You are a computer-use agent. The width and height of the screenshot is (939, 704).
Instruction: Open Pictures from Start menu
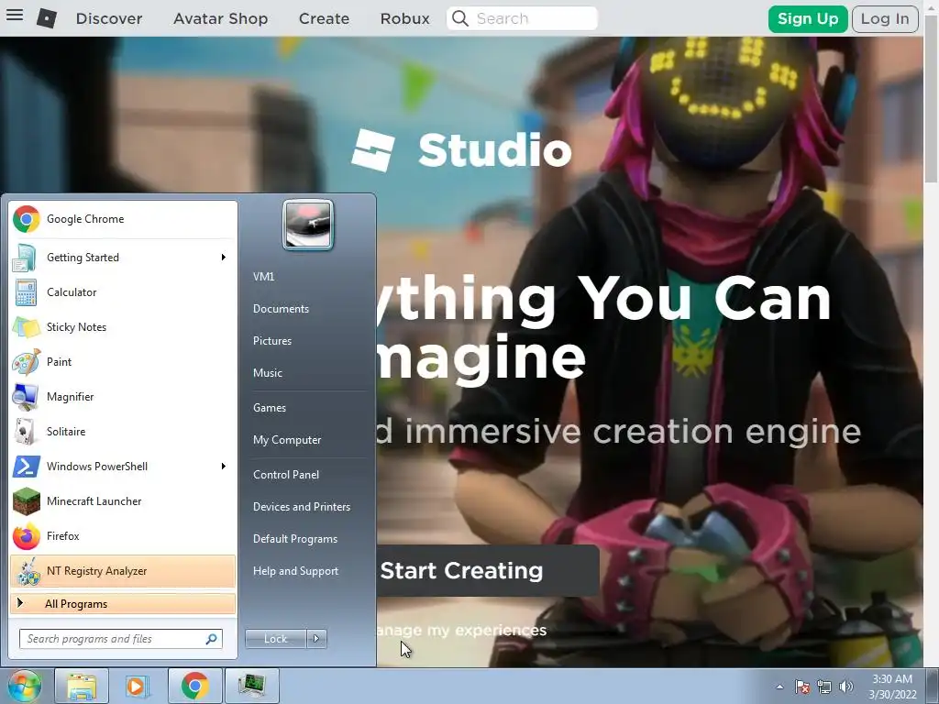pyautogui.click(x=271, y=341)
